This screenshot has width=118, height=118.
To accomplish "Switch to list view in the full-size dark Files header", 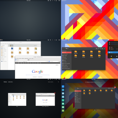I will click(98, 48).
